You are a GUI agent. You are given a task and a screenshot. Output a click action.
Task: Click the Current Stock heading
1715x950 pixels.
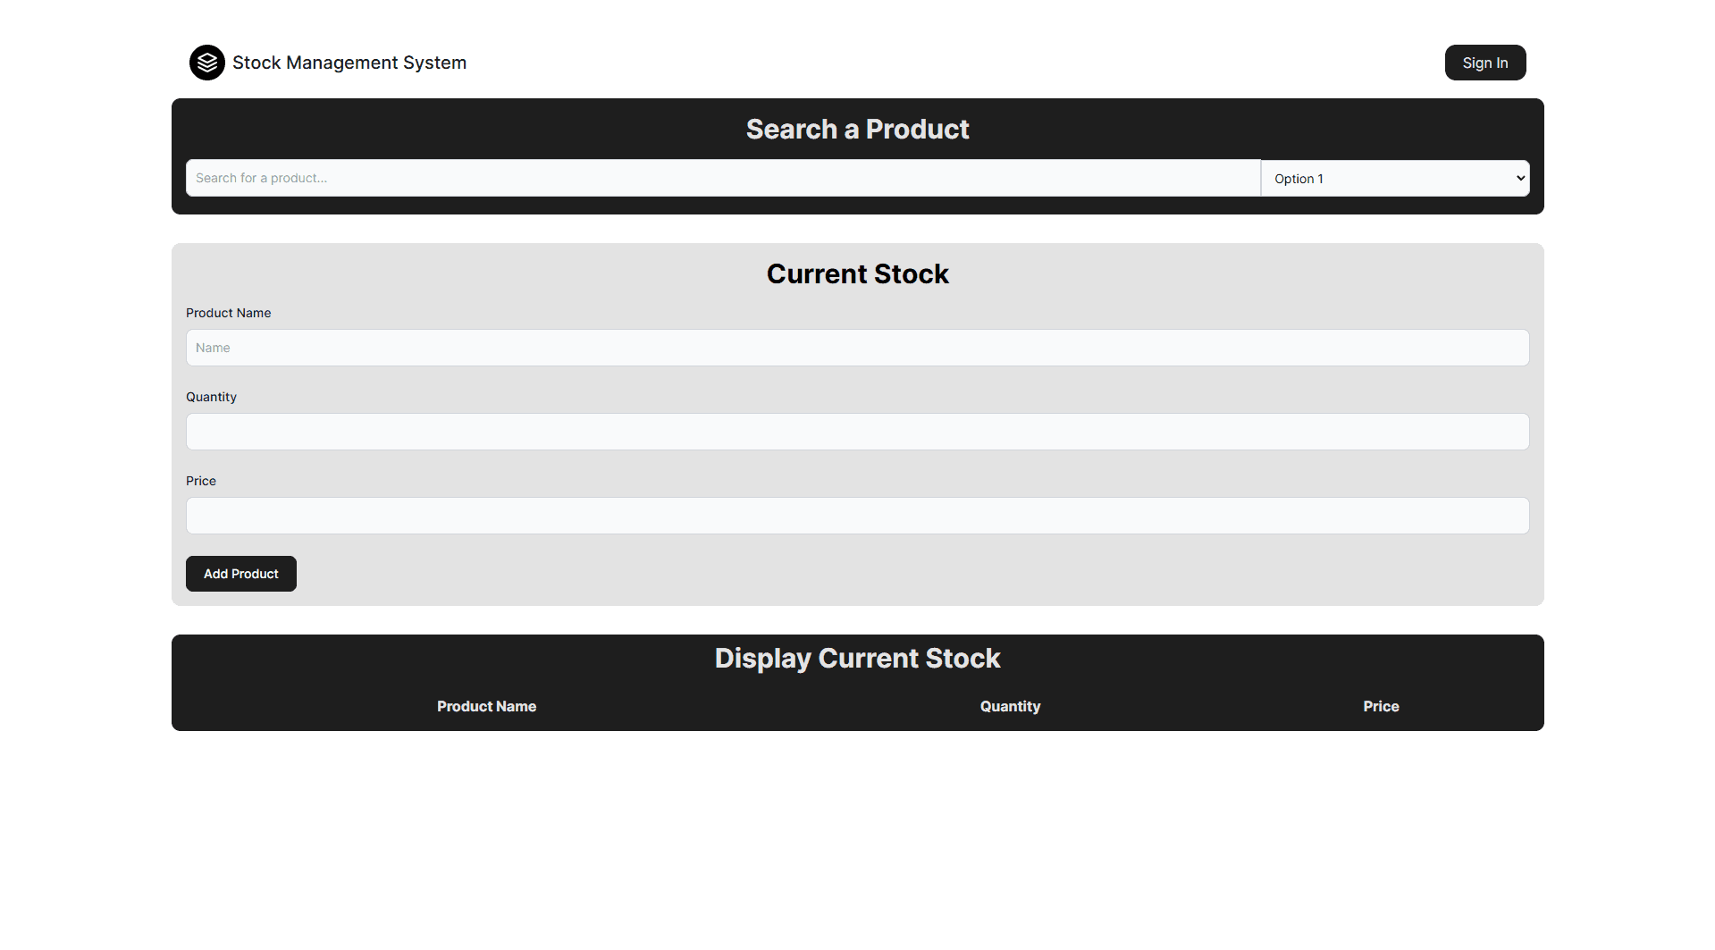[x=857, y=274]
